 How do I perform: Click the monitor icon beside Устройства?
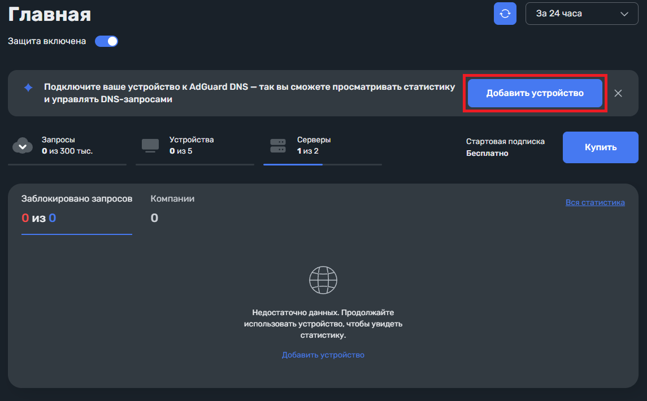150,146
